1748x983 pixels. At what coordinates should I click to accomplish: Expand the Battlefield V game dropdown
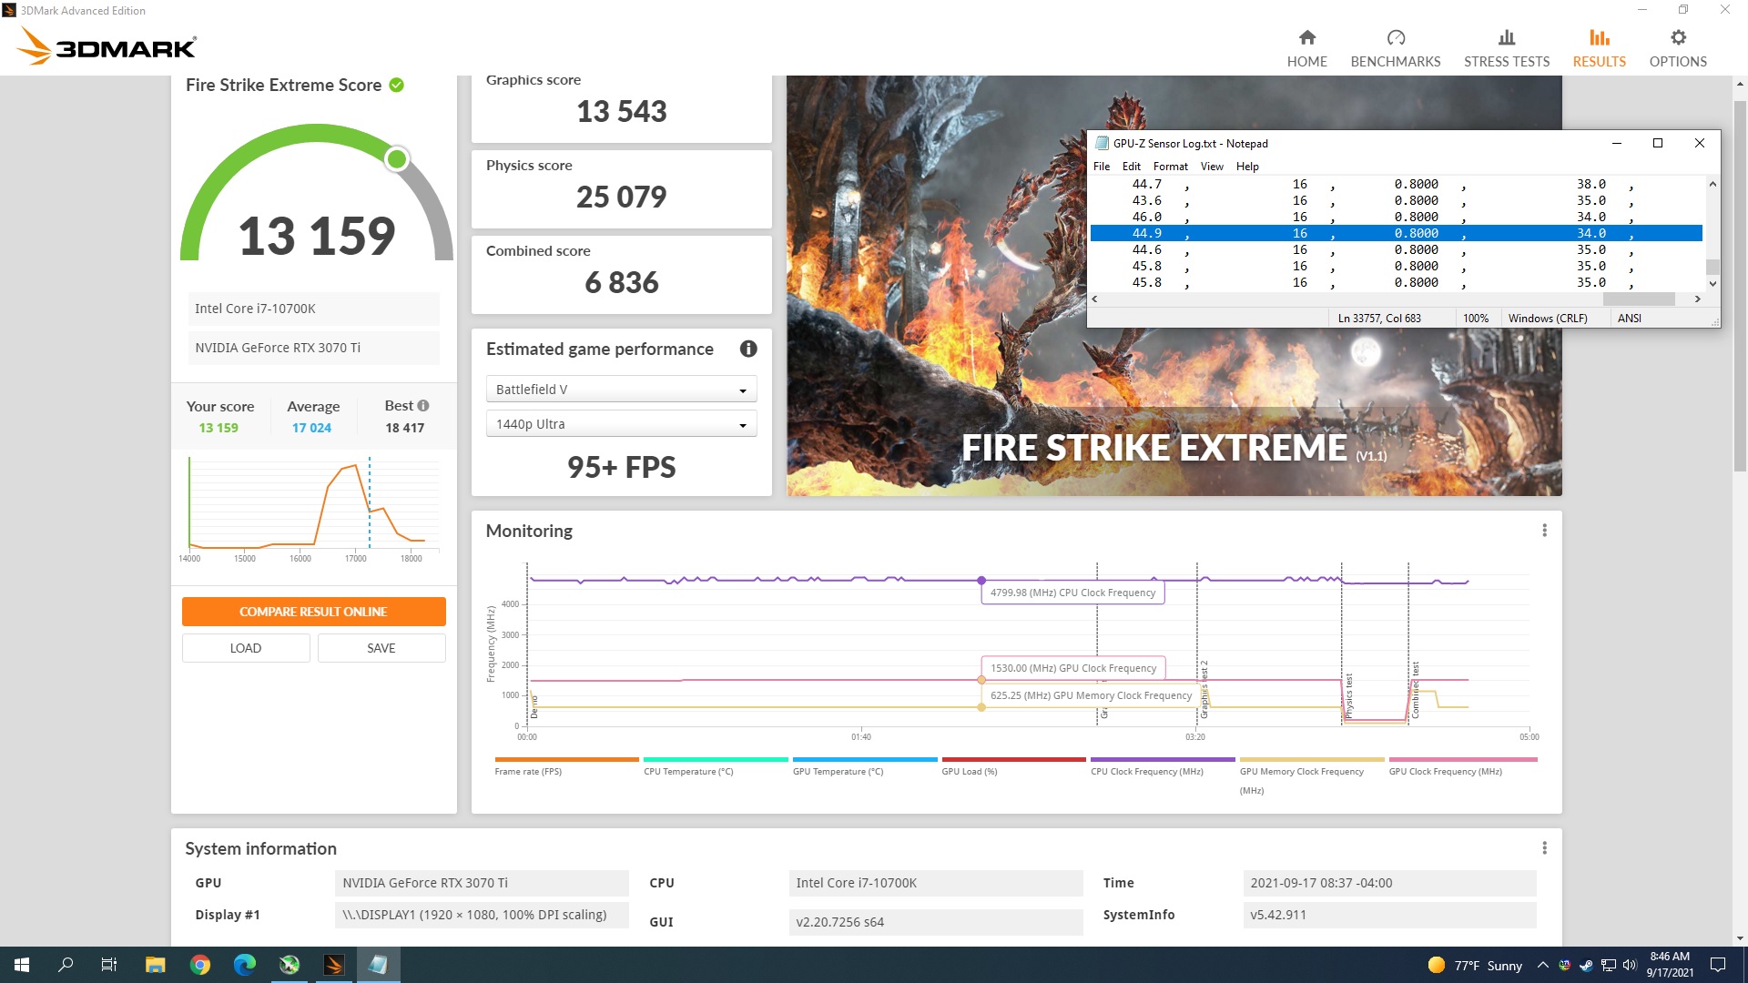621,390
